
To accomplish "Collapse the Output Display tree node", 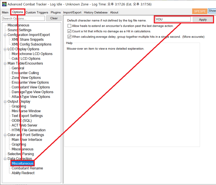I will click(5, 101).
